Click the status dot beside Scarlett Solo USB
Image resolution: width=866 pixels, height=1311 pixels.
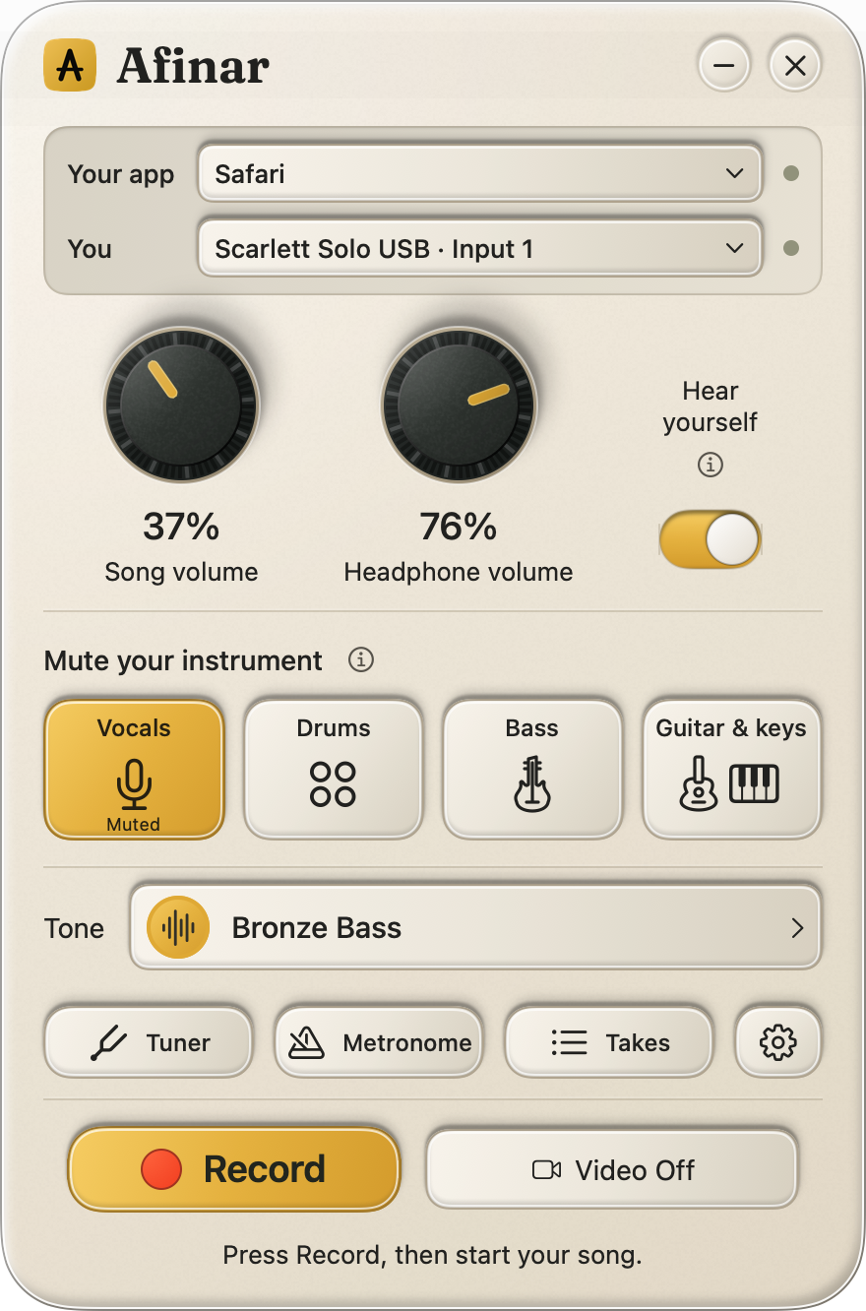[790, 249]
